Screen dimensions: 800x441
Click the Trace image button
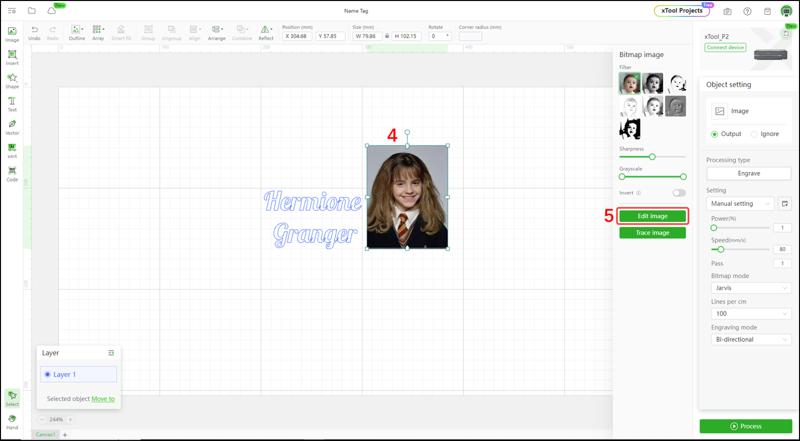[x=652, y=233]
